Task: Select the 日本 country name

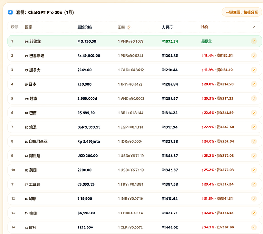Action: (x=32, y=84)
